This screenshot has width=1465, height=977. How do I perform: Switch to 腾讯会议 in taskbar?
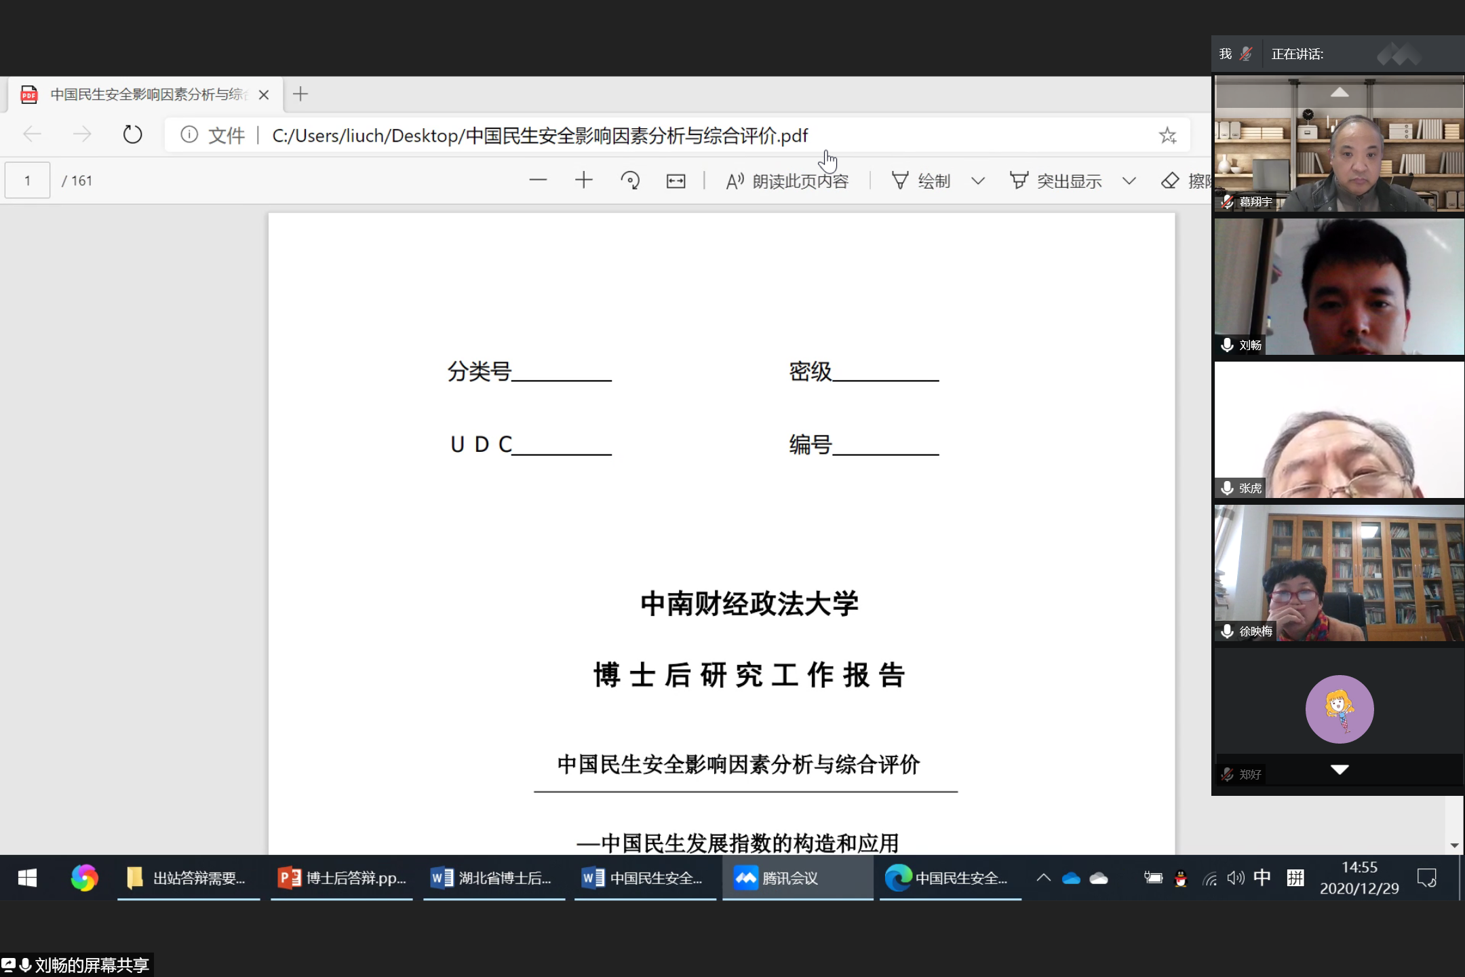[x=798, y=878]
